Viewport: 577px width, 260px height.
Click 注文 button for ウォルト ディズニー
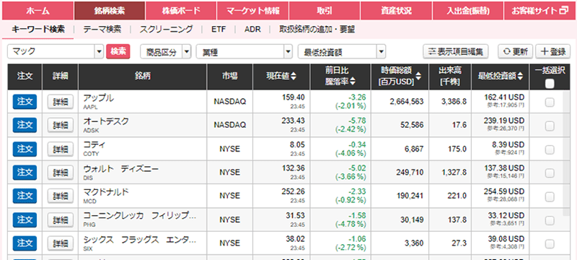point(25,173)
